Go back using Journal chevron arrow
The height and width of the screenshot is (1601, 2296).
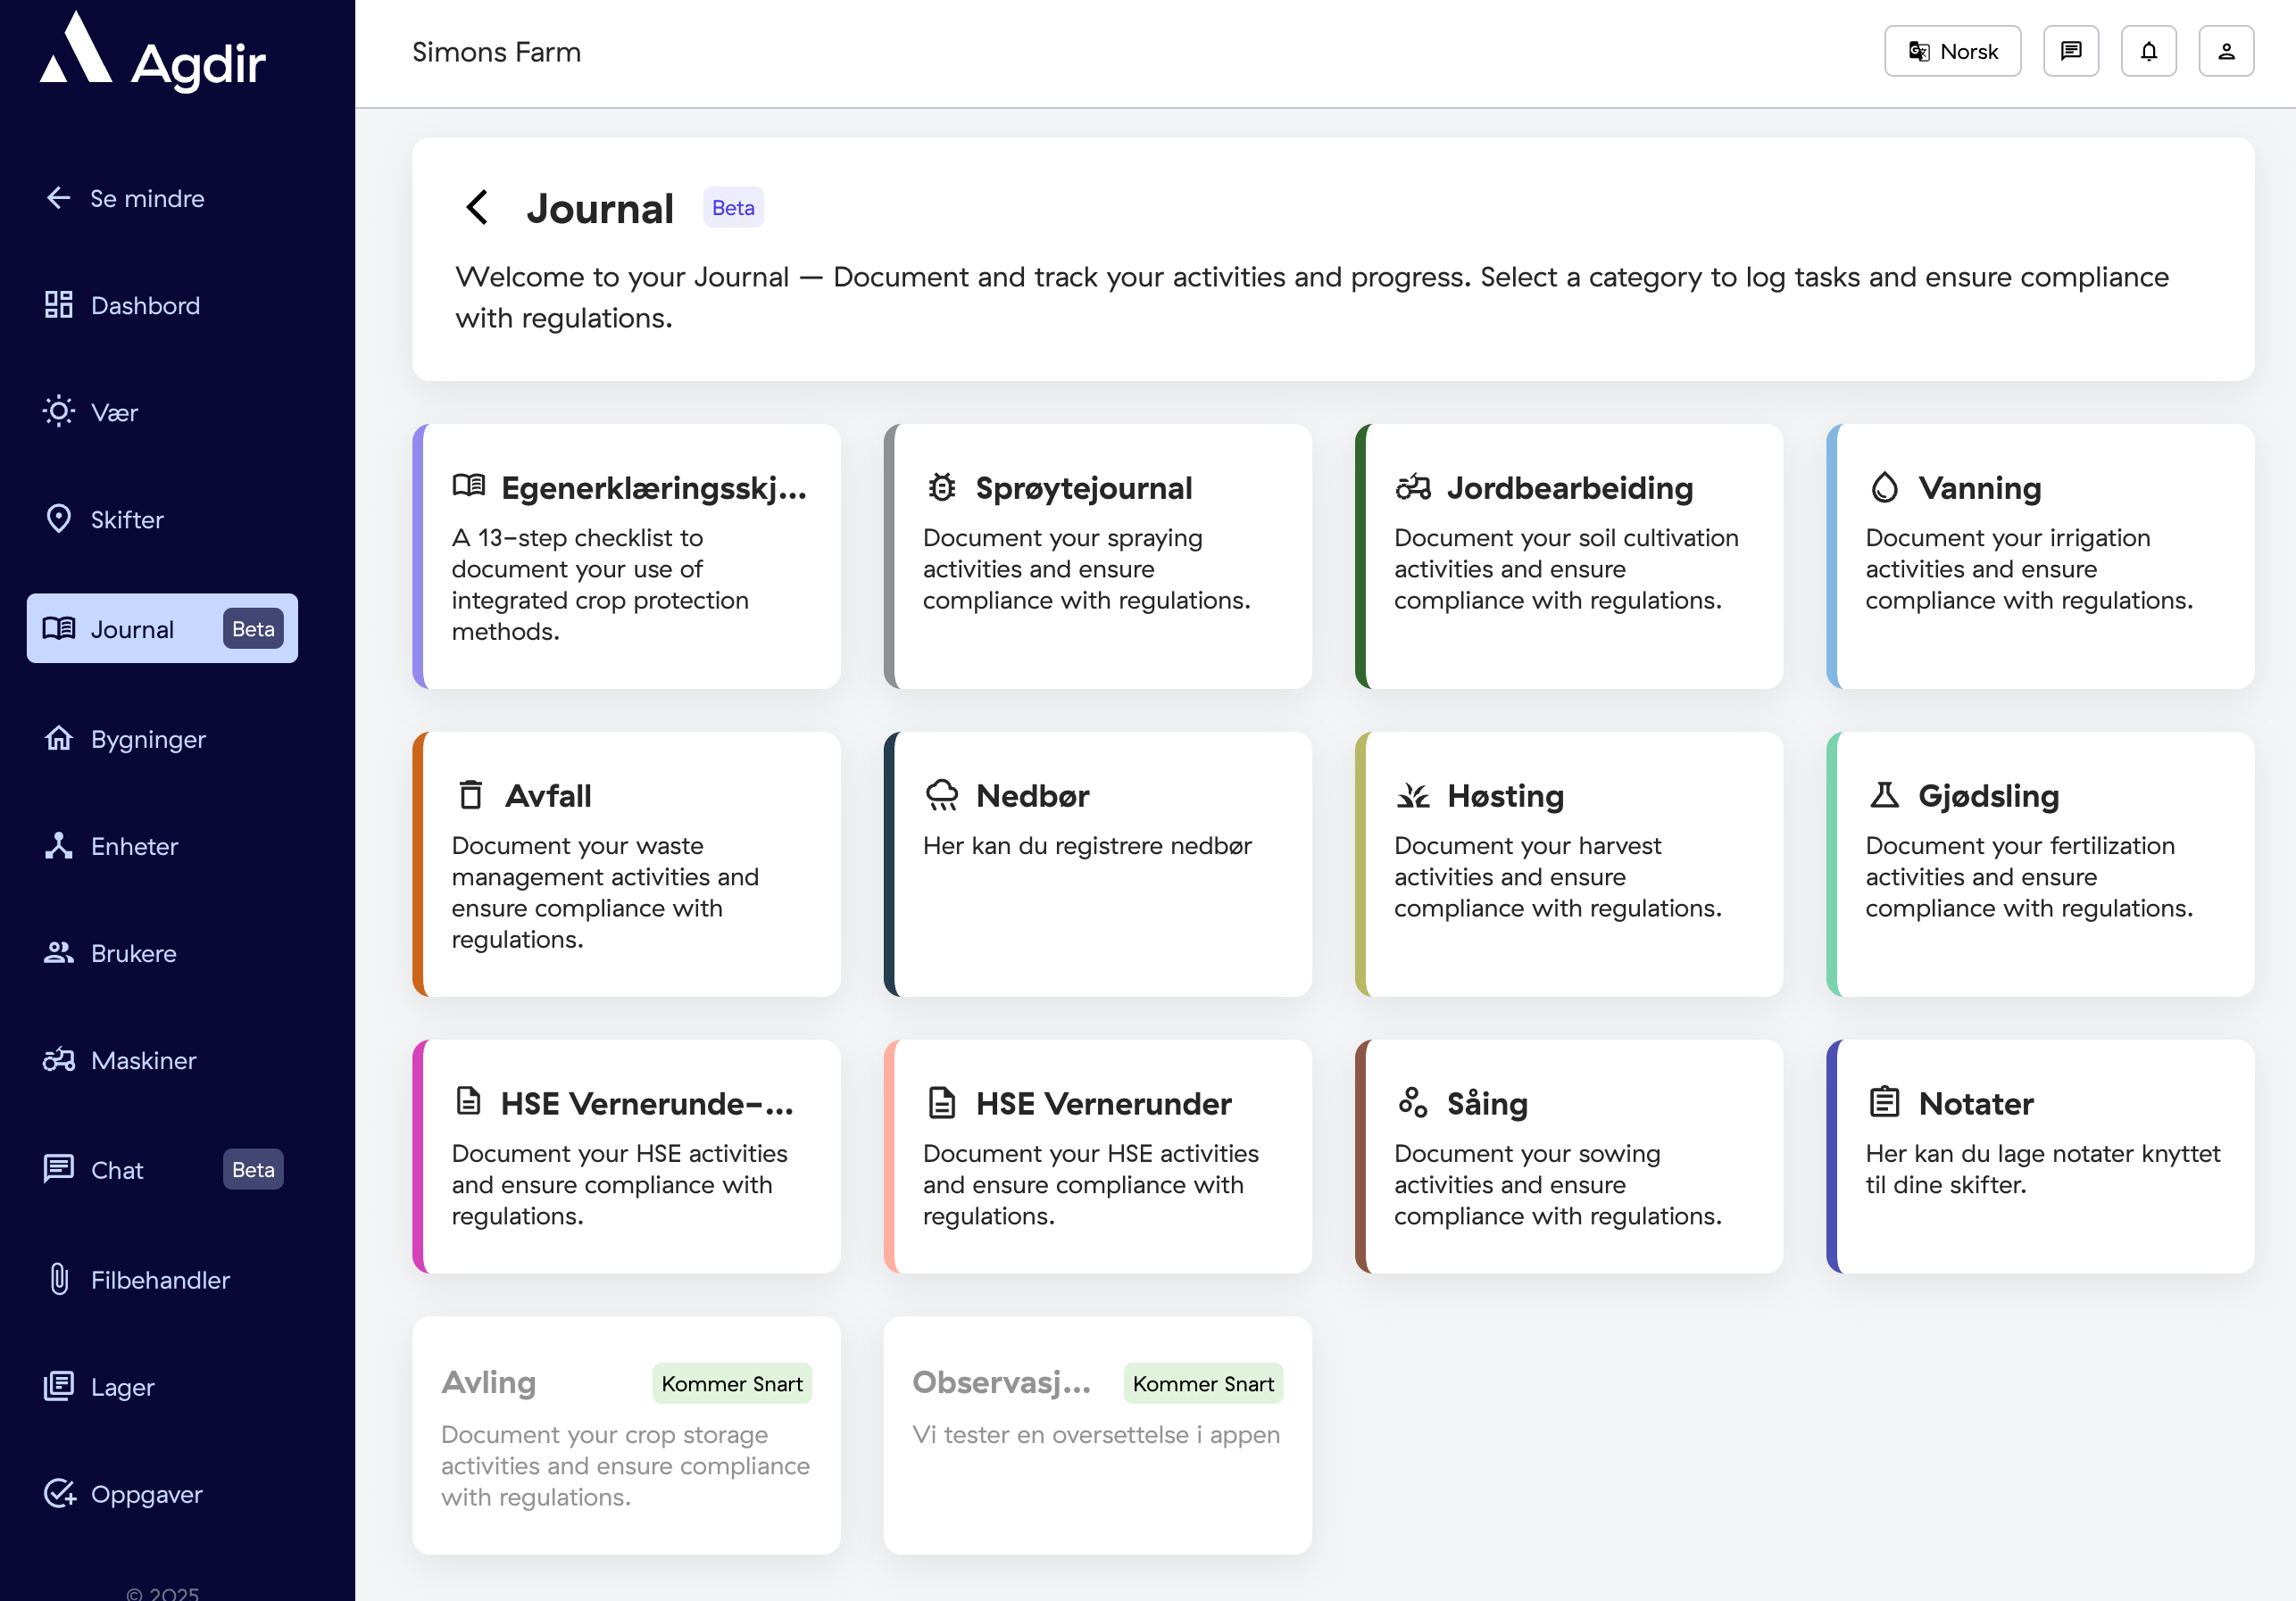tap(477, 208)
